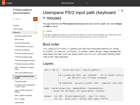Open P1SCode language guide page
Screen dimensions: 140x105
23,57
